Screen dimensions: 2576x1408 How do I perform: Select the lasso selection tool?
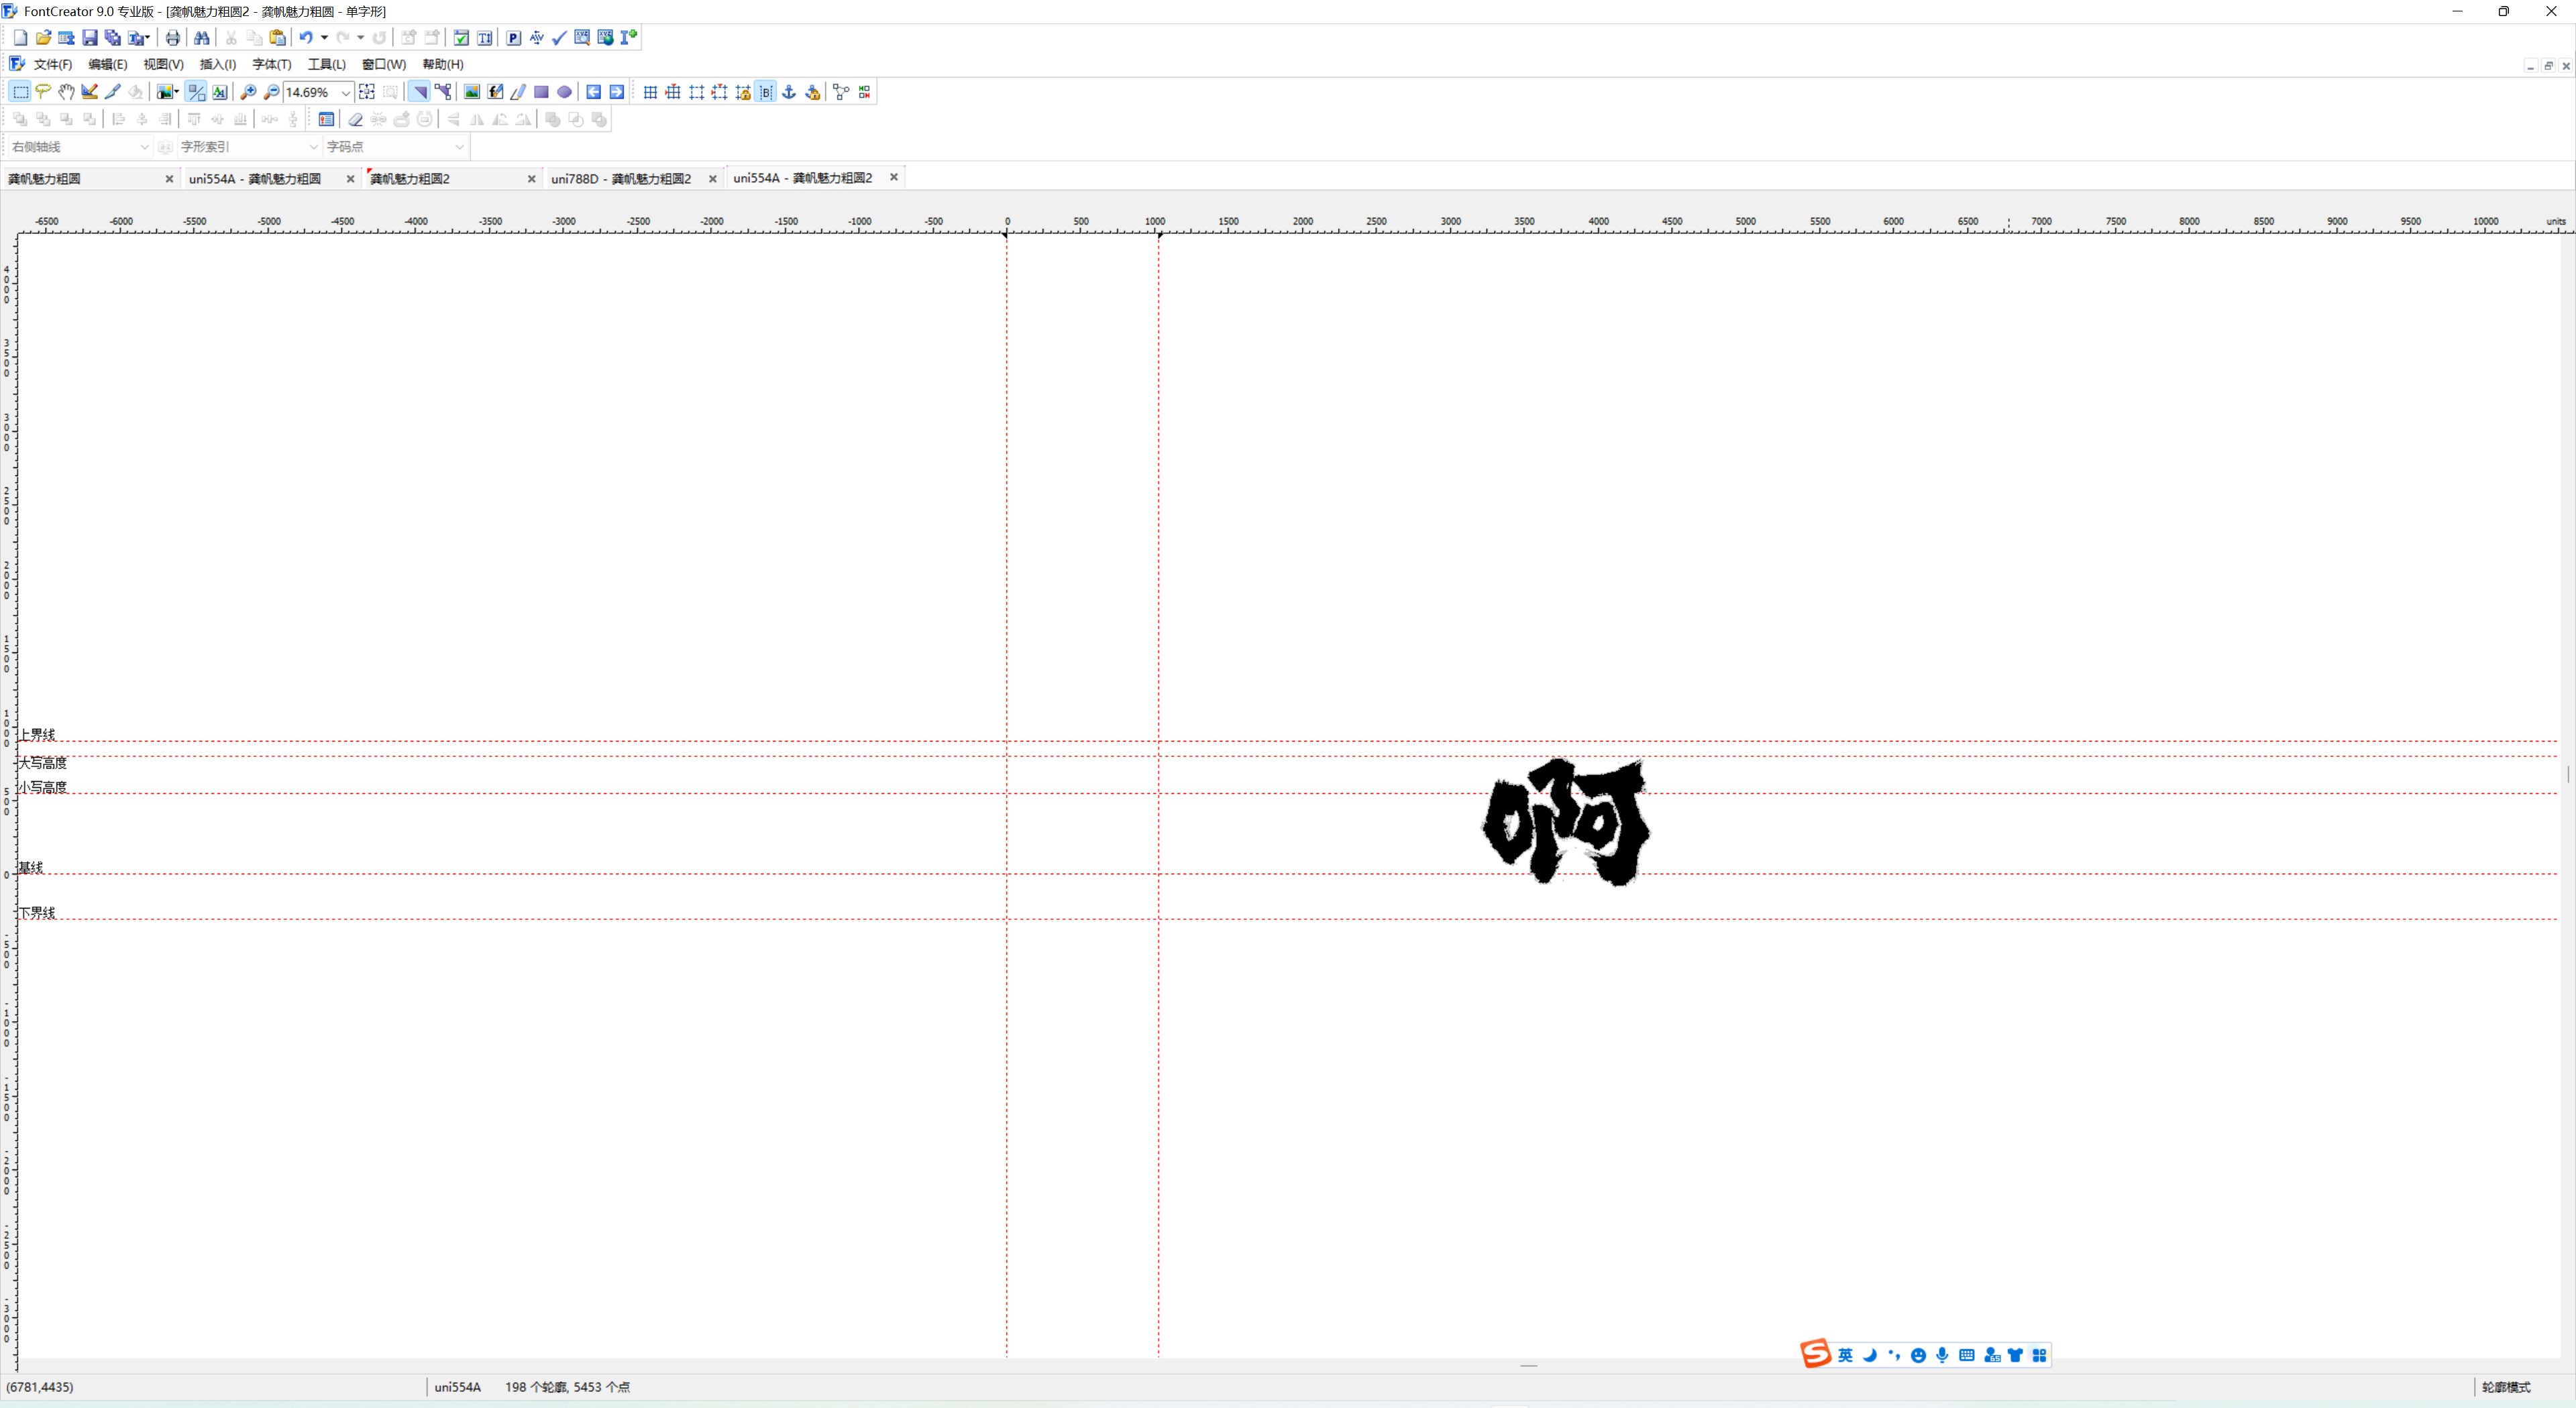click(x=43, y=92)
